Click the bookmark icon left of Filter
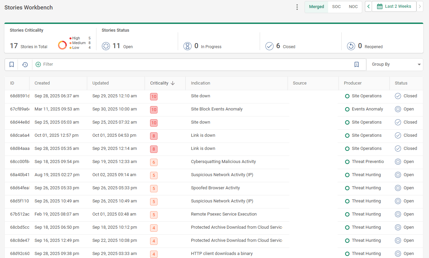Screen dimensions: 429x258 pos(11,64)
